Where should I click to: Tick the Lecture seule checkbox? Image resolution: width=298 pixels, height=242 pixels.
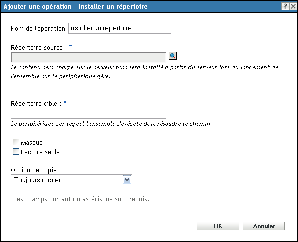point(16,152)
